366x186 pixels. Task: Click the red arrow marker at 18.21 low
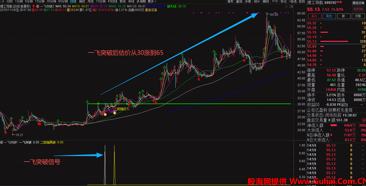(x=6, y=132)
